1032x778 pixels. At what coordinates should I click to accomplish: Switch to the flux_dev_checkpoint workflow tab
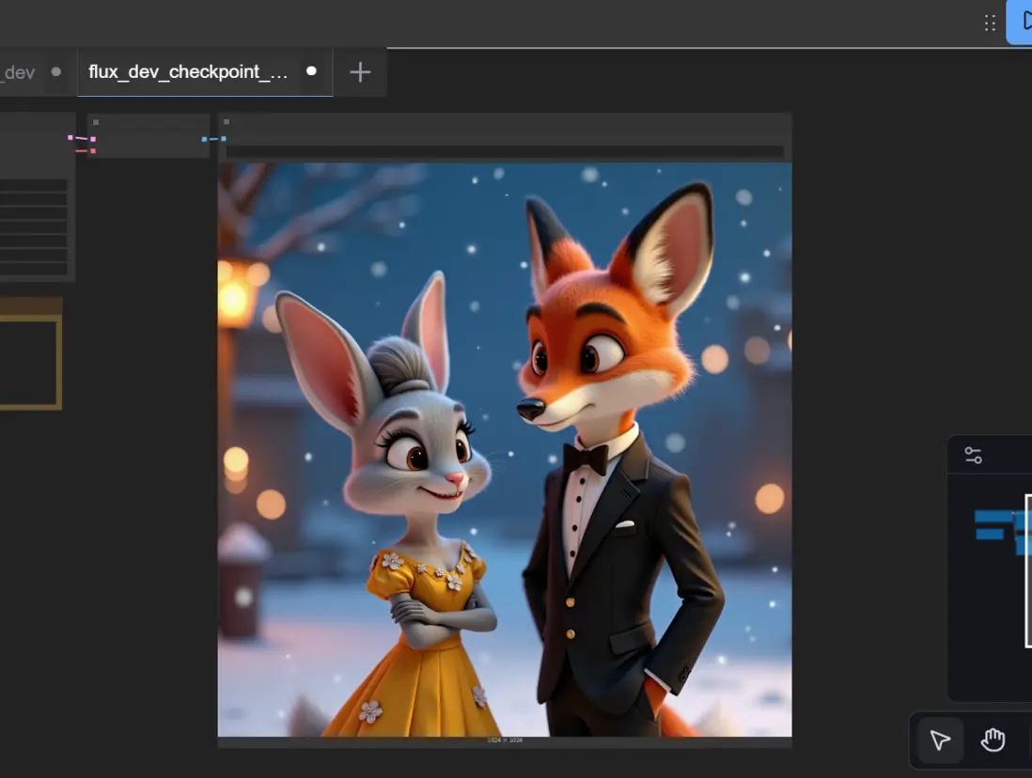[188, 72]
